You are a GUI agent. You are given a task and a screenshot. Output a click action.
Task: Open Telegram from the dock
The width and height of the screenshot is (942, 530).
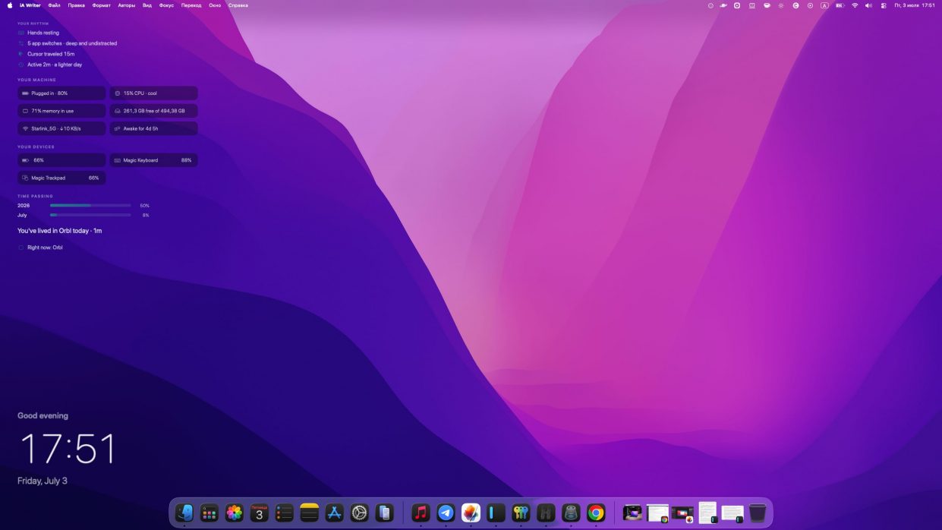coord(446,513)
